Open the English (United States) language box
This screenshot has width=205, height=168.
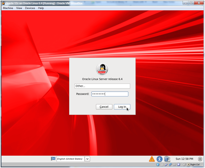click(x=70, y=159)
